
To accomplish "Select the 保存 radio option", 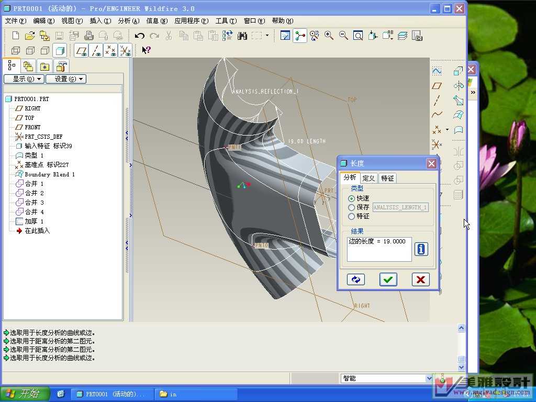I will 351,207.
